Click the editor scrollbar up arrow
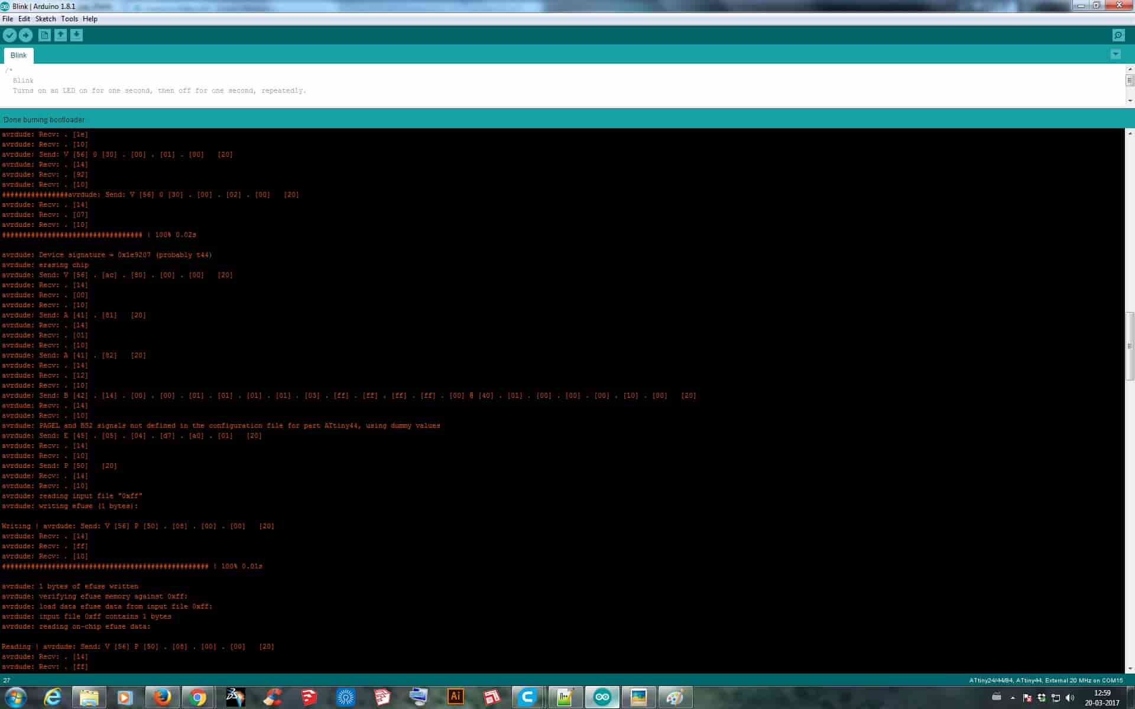 point(1130,69)
